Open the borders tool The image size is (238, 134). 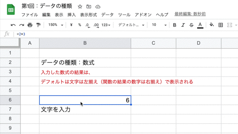point(221,25)
